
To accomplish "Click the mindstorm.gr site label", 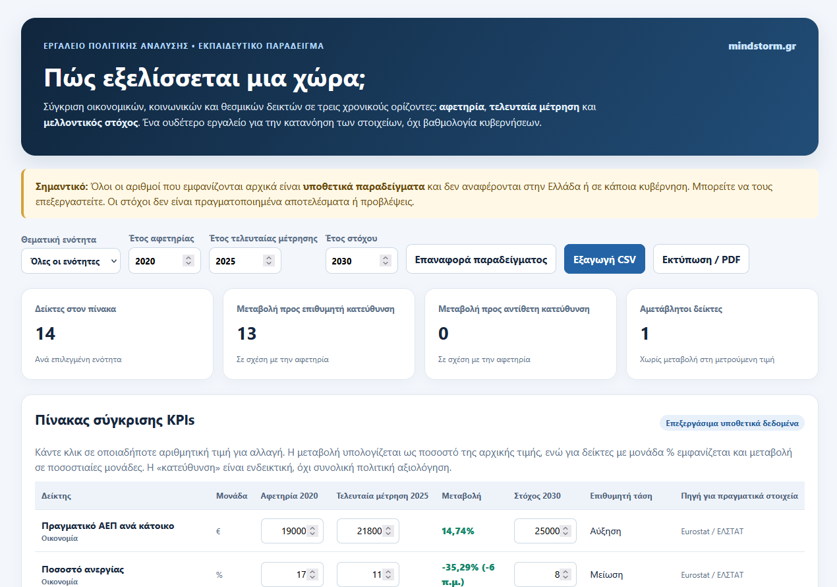I will pyautogui.click(x=762, y=46).
